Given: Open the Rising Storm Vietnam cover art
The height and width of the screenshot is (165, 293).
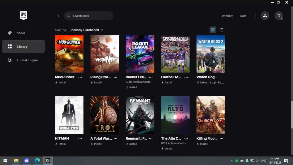Looking at the screenshot, I should (x=105, y=54).
